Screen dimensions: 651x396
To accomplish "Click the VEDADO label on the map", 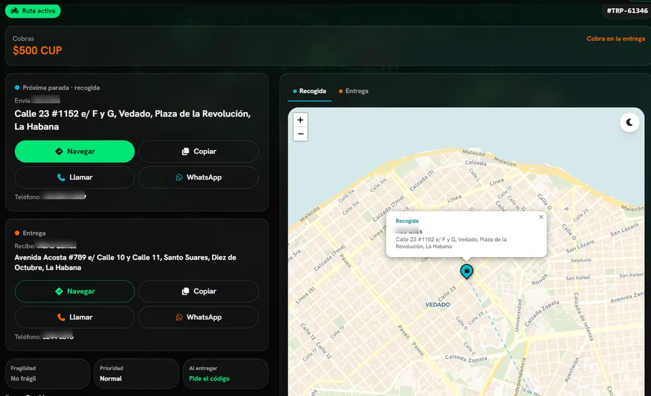I will click(437, 304).
